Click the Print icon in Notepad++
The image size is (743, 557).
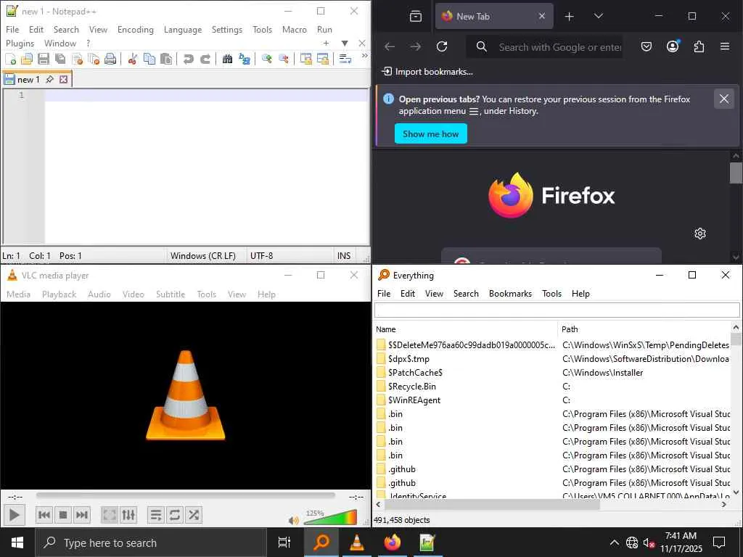coord(110,59)
